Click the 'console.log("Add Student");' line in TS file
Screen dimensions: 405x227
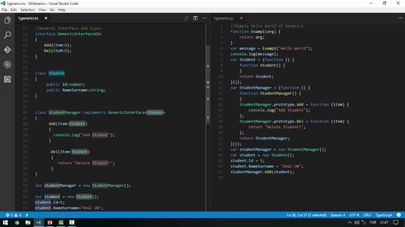point(84,135)
